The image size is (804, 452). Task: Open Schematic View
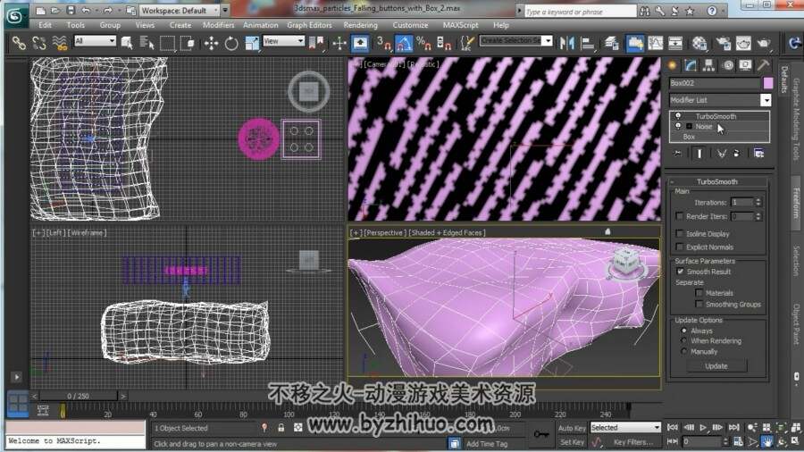(675, 44)
